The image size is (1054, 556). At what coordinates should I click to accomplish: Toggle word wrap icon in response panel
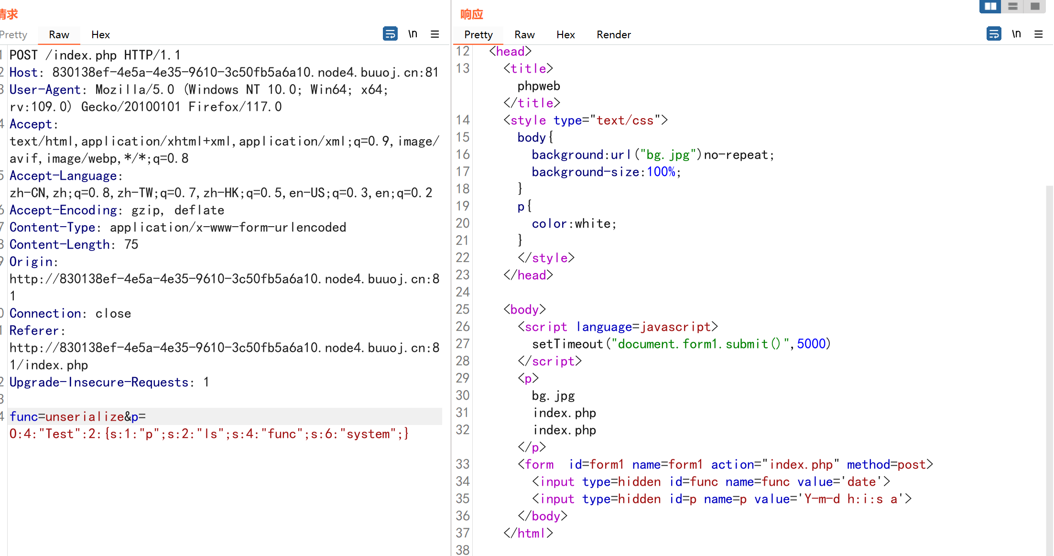pyautogui.click(x=994, y=34)
